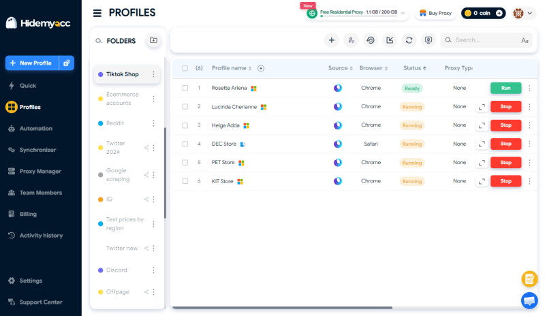Stop the DEC Store profile
This screenshot has width=545, height=316.
[505, 144]
